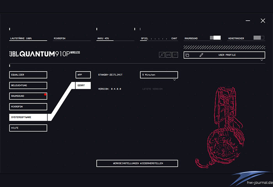The image size is (273, 187).
Task: Open the Standby-Zeitlimit 5 Minuten dropdown
Action: click(159, 75)
